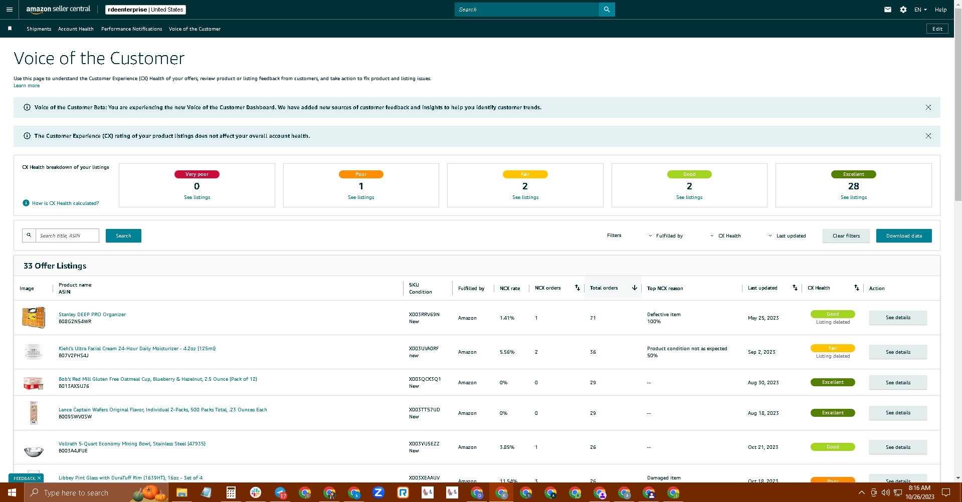Open the settings gear icon
Viewport: 962px width, 502px height.
[x=903, y=10]
